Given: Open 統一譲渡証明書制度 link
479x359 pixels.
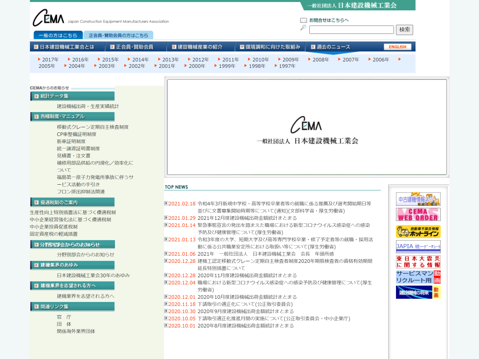Looking at the screenshot, I should pos(78,148).
